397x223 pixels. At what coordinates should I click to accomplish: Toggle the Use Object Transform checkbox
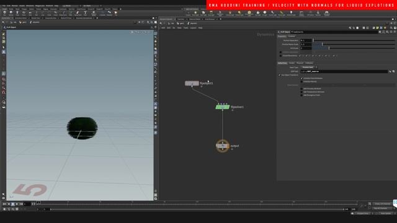point(280,75)
